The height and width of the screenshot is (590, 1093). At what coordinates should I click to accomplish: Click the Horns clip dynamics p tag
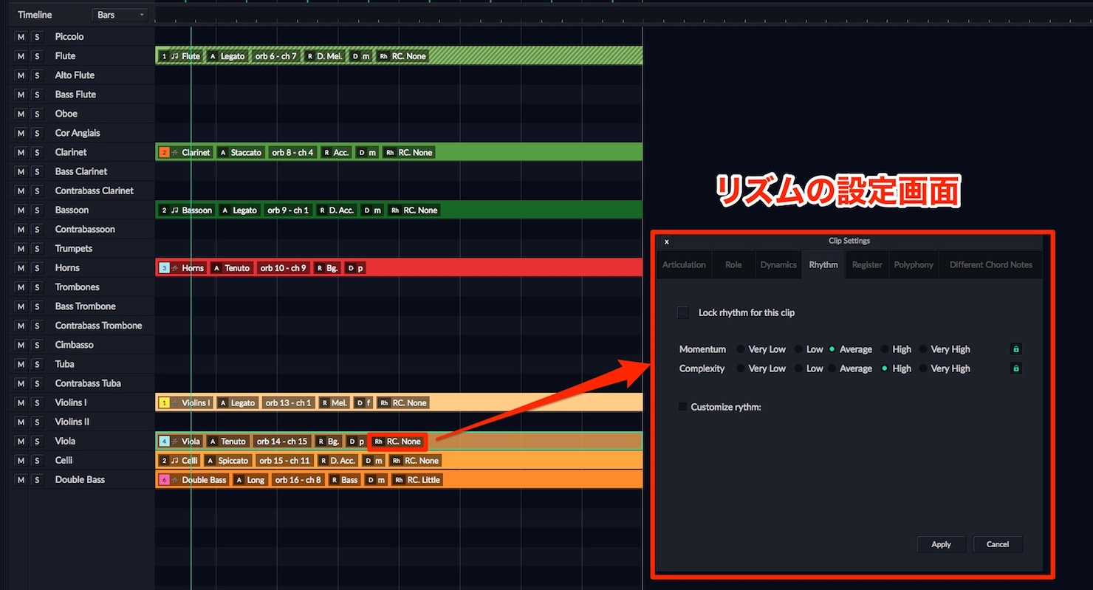355,268
